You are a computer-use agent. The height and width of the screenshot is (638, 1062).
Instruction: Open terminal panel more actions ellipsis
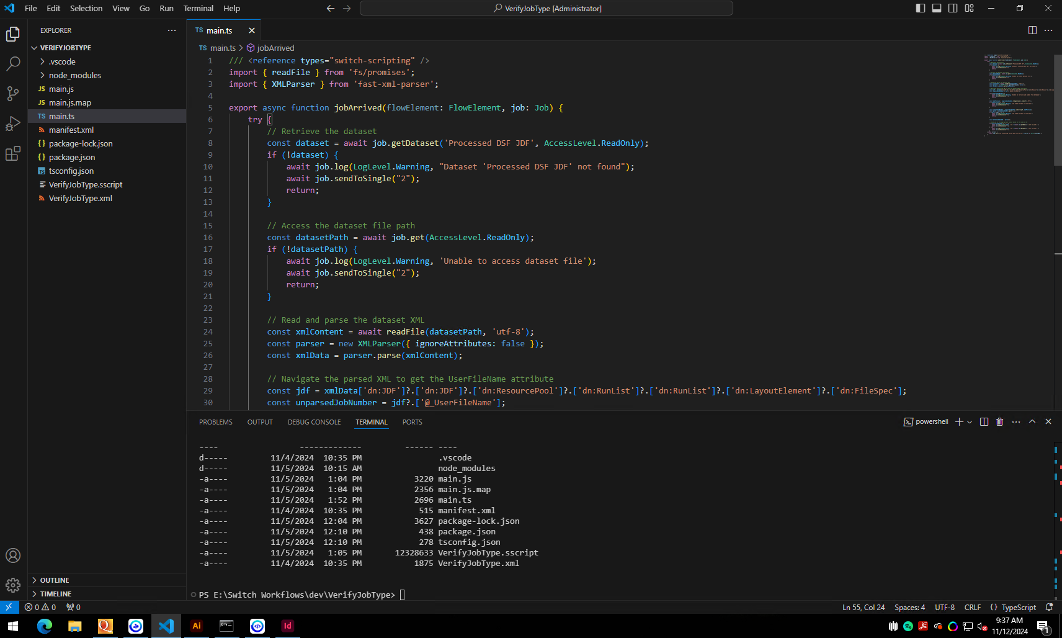[x=1016, y=422]
